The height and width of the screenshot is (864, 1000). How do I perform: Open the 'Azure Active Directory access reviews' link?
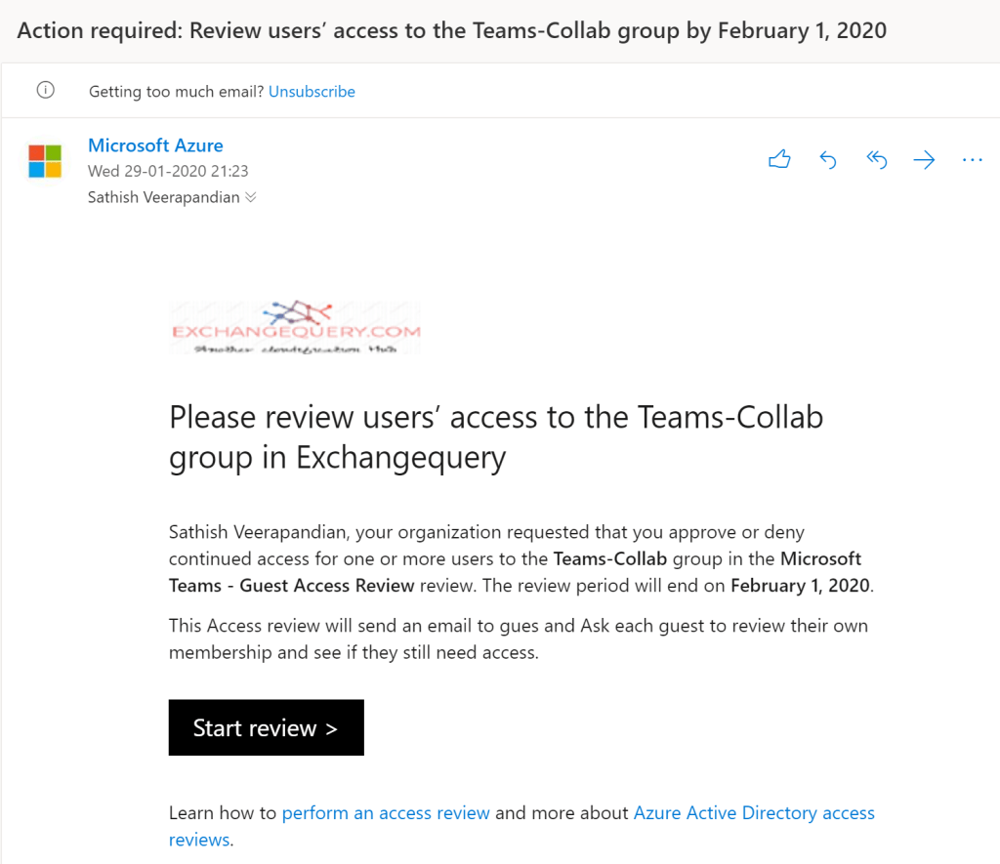753,812
